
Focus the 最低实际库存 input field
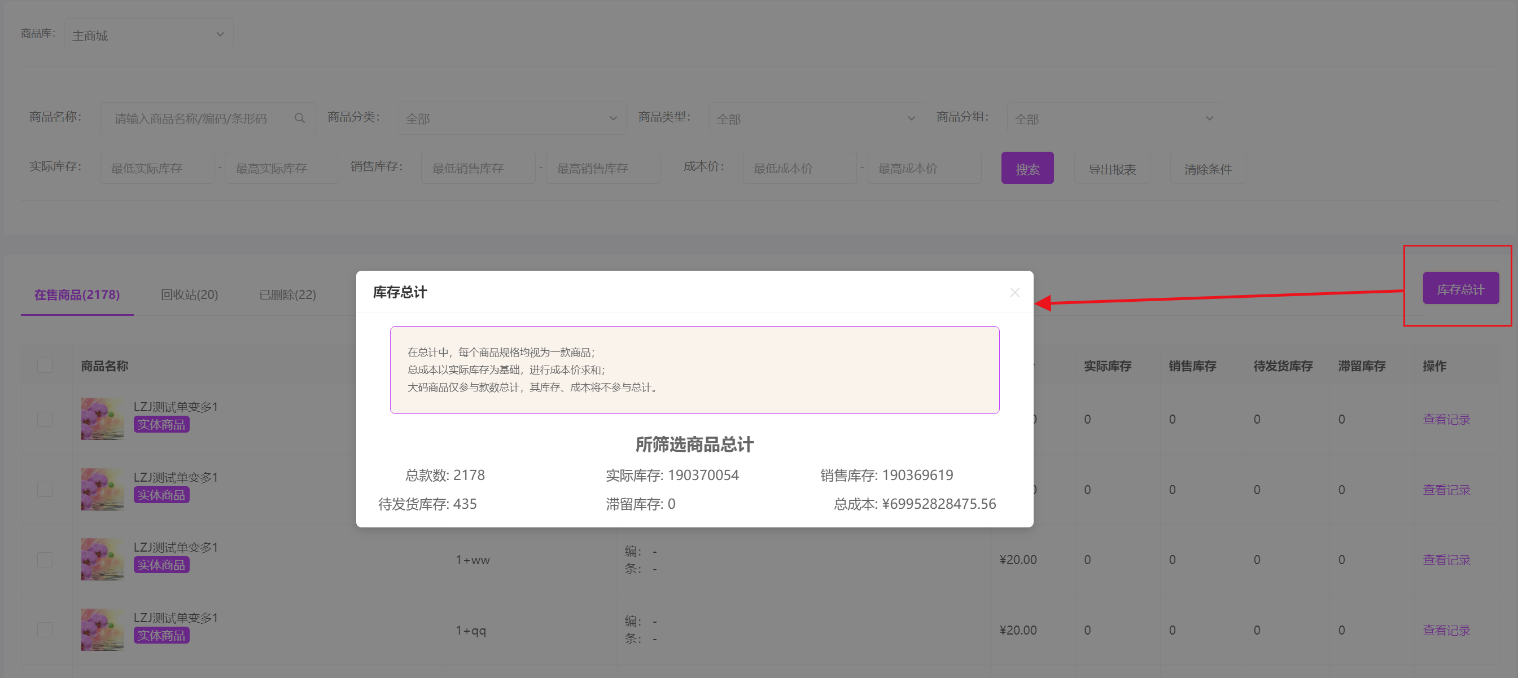click(157, 169)
